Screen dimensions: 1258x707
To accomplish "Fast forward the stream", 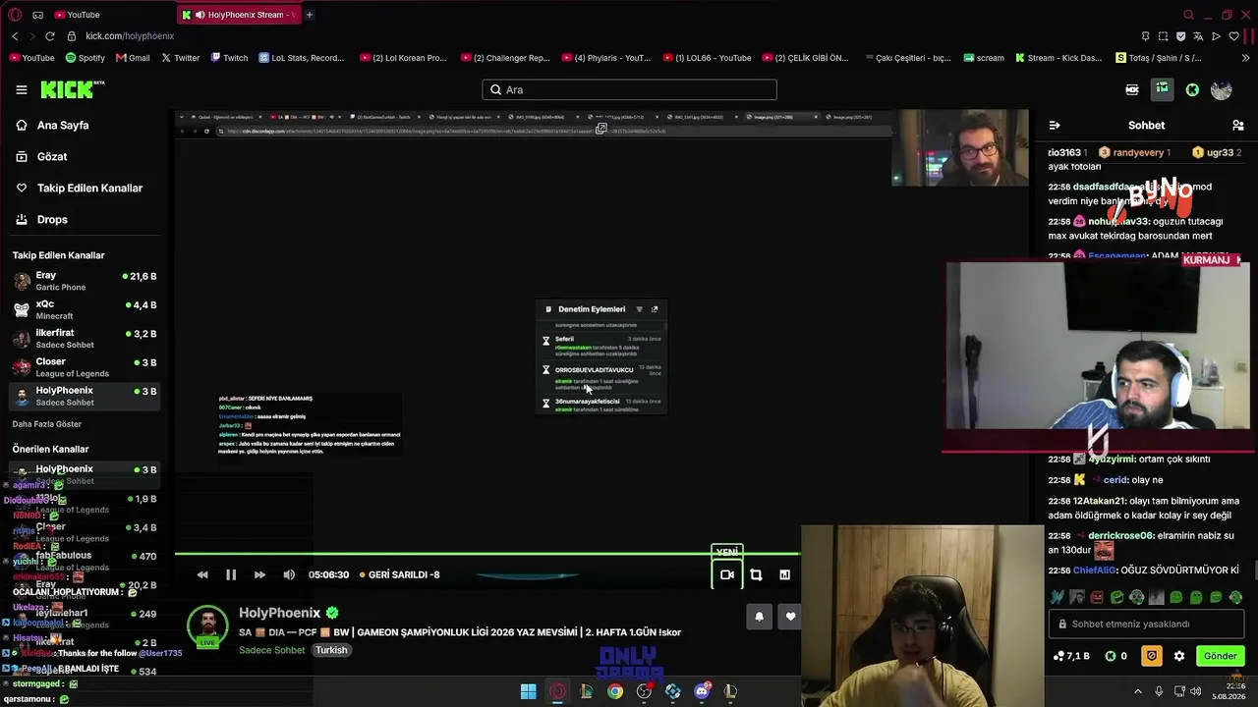I will coord(259,574).
